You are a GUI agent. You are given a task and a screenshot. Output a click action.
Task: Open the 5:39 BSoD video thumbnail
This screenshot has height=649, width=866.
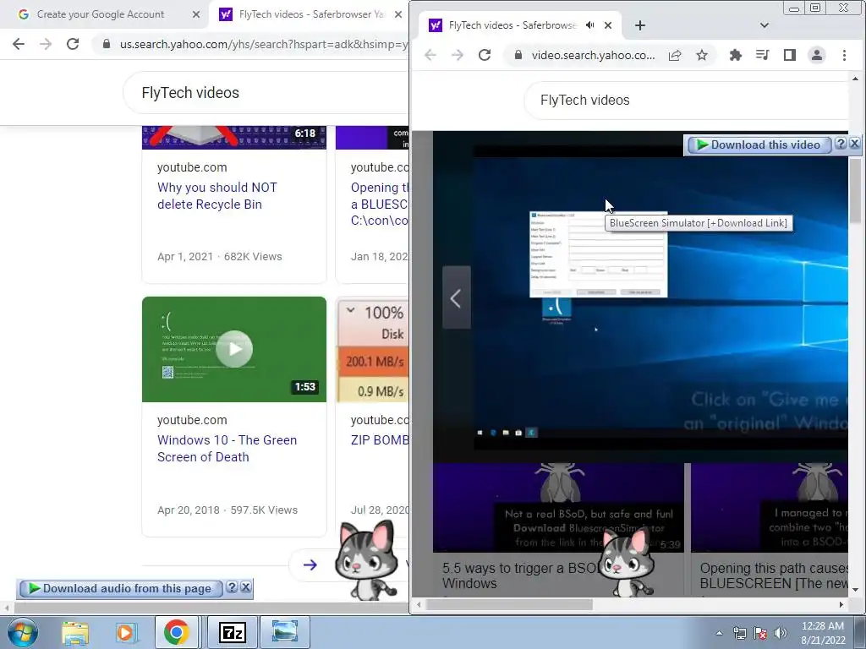558,508
